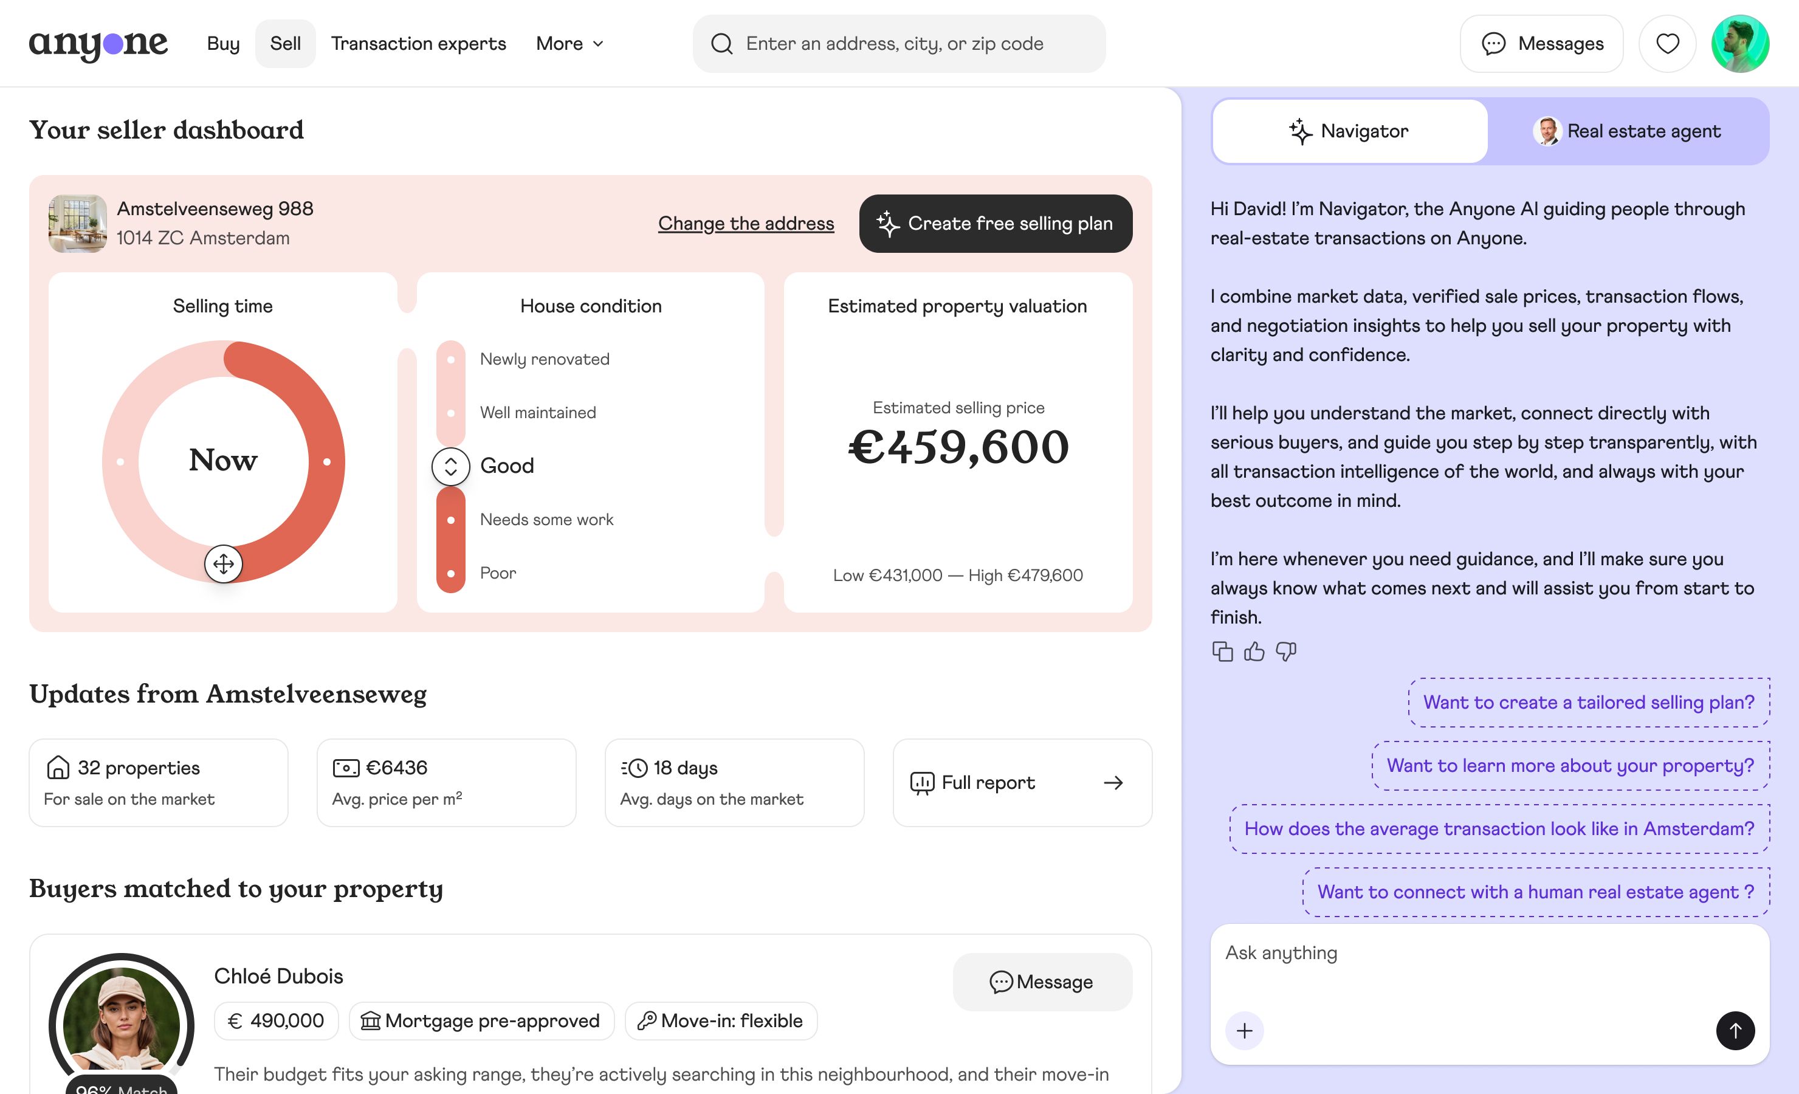The height and width of the screenshot is (1094, 1799).
Task: Click the Chloé Dubois name
Action: (x=278, y=977)
